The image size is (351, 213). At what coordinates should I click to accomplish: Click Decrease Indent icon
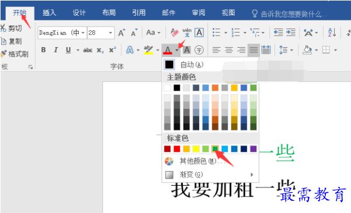(278, 33)
